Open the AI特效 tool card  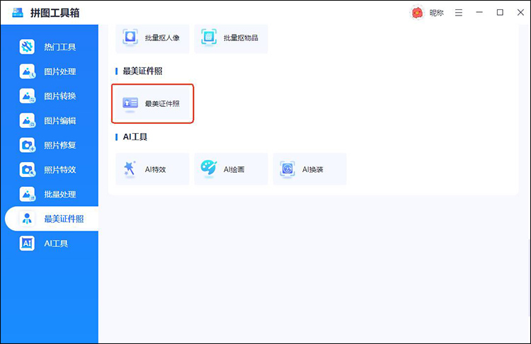152,169
